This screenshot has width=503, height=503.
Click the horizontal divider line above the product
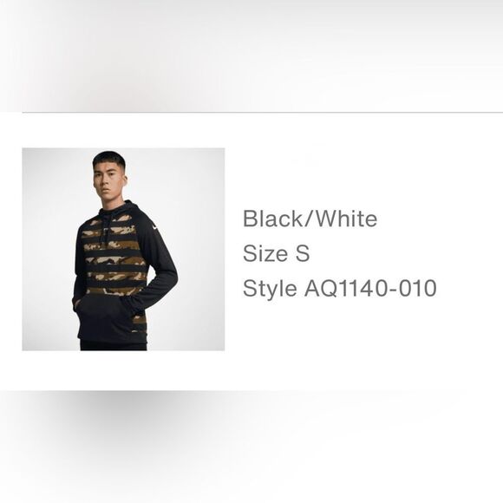point(263,113)
